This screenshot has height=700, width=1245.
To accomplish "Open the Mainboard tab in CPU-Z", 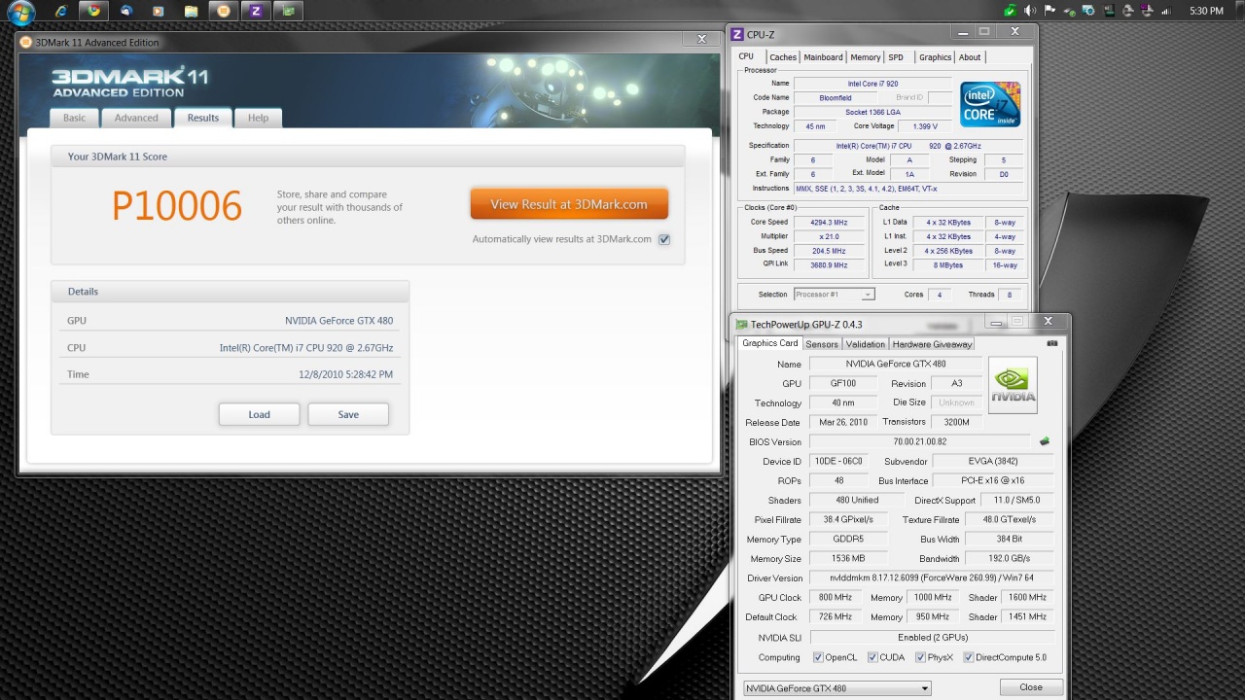I will (x=823, y=57).
